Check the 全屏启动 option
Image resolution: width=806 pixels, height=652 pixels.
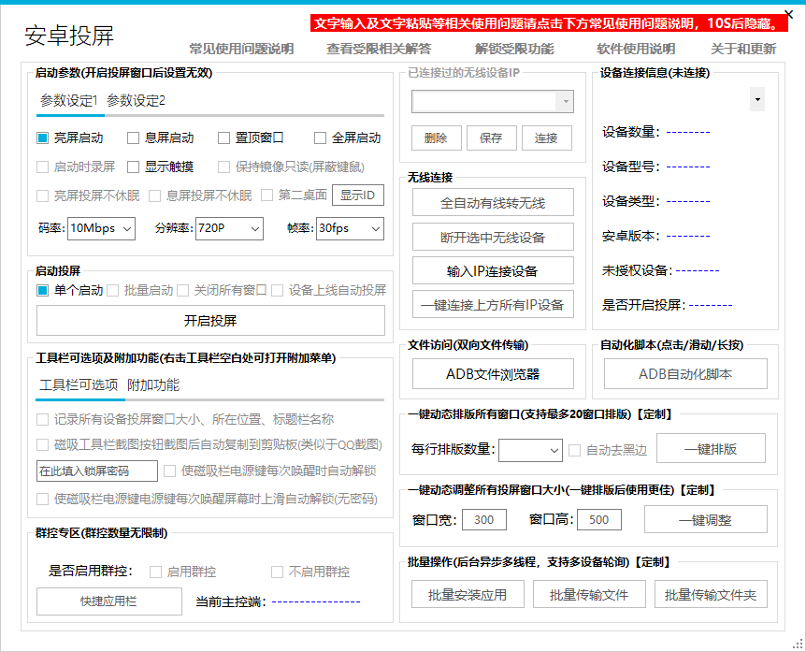321,138
